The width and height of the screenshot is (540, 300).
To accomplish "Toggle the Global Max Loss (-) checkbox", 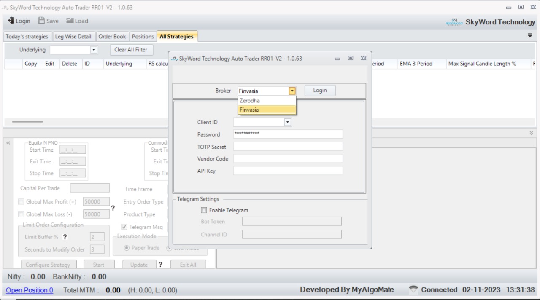I will pos(21,214).
